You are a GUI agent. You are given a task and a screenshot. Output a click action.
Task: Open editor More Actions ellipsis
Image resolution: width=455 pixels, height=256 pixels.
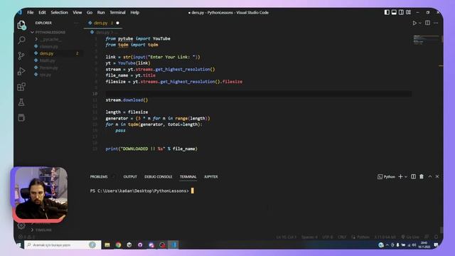click(x=436, y=23)
